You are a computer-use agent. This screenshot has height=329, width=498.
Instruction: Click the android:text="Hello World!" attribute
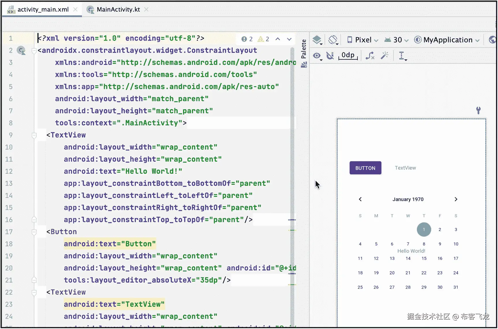pyautogui.click(x=123, y=171)
